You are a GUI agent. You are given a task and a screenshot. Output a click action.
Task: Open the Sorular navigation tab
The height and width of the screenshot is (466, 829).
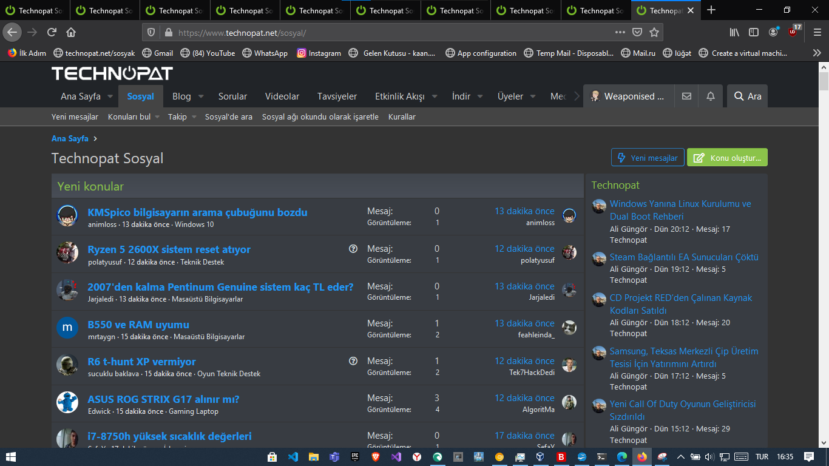[233, 96]
